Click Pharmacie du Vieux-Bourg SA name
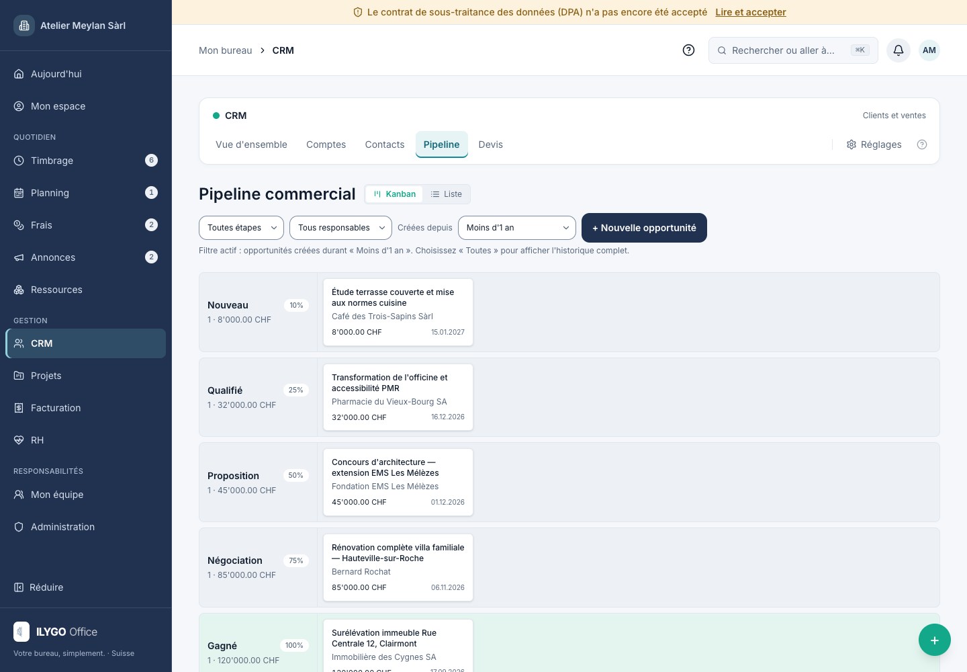 click(389, 402)
